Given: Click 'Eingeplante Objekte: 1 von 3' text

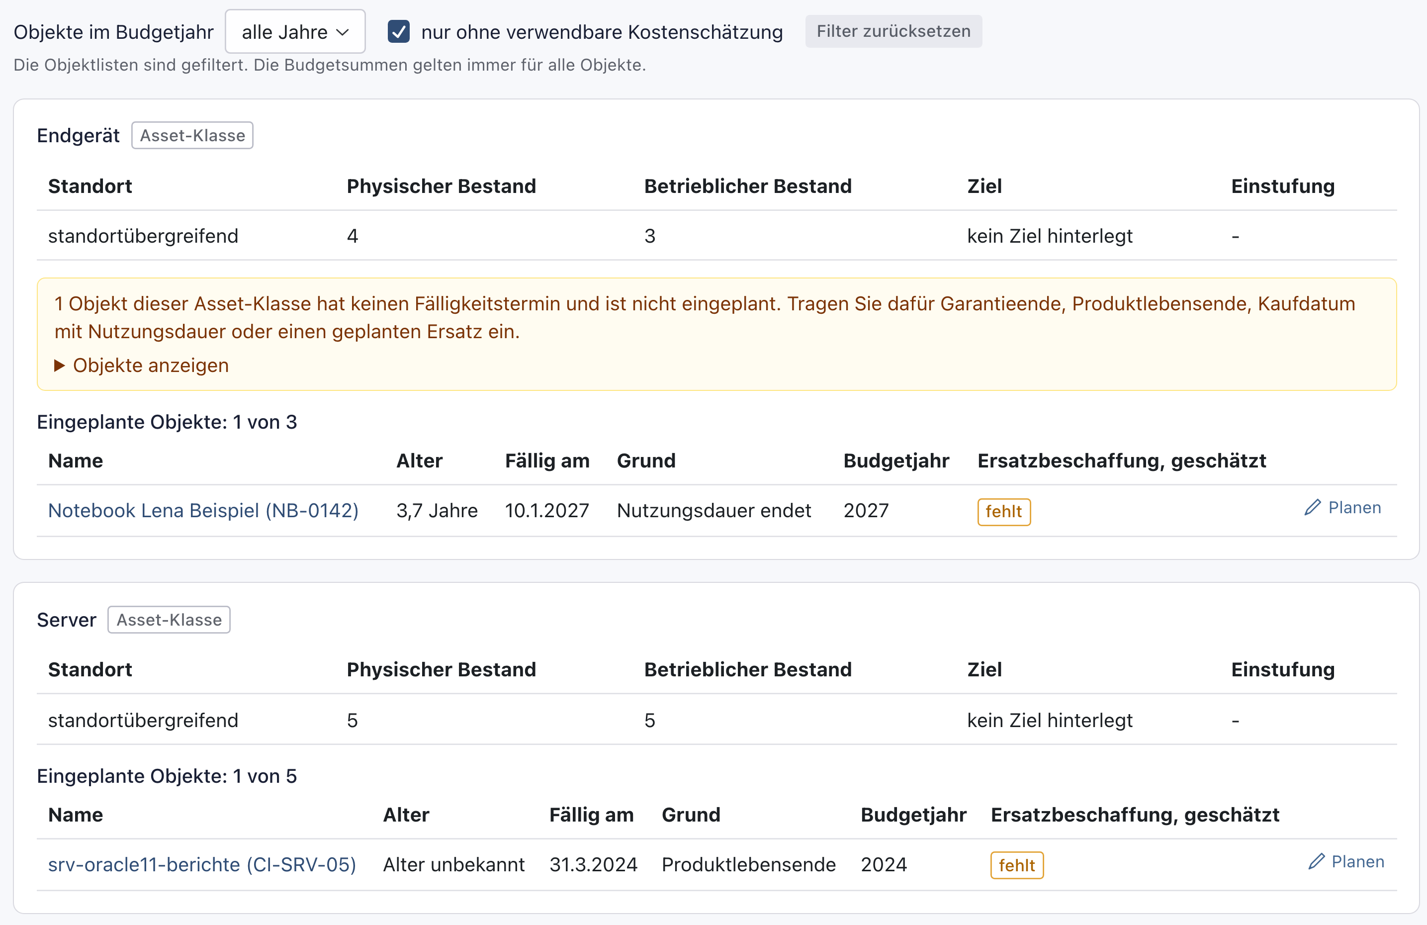Looking at the screenshot, I should (x=167, y=422).
